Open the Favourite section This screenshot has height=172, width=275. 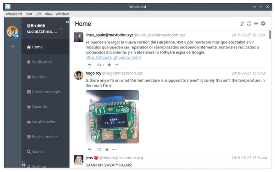45,107
